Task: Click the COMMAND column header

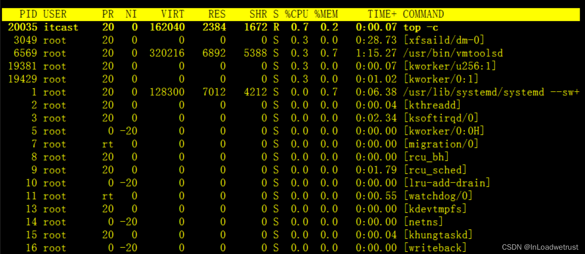Action: pyautogui.click(x=423, y=14)
